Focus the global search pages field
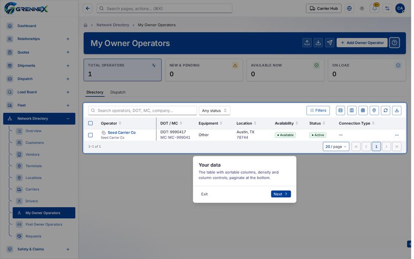The width and height of the screenshot is (414, 259). (164, 9)
